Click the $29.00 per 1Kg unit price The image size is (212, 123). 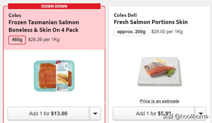167,31
